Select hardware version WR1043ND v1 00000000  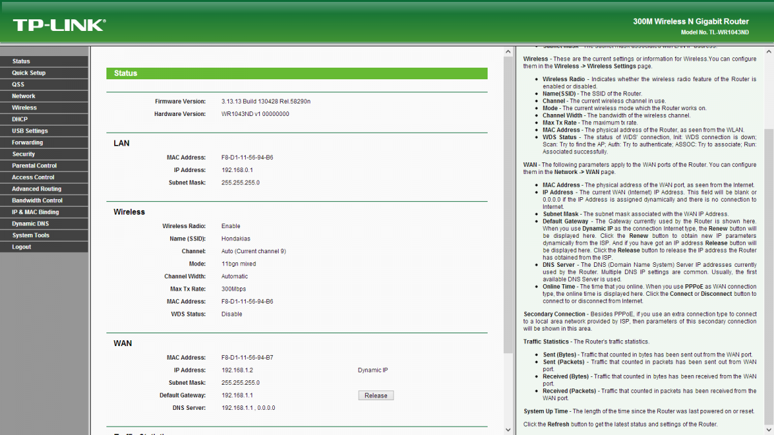click(255, 114)
